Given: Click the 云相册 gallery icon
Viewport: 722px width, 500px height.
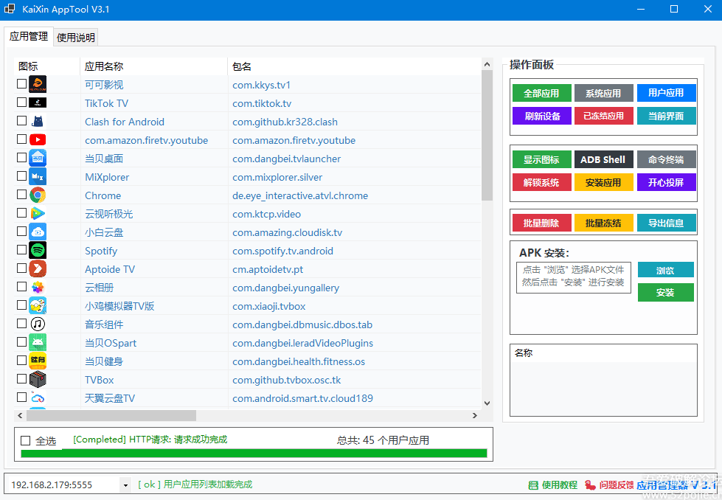Looking at the screenshot, I should pos(38,288).
